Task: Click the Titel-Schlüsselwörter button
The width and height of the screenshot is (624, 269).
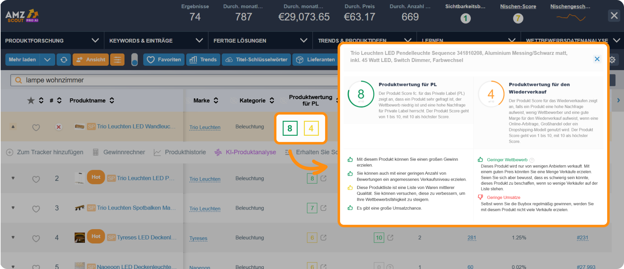Action: point(256,59)
